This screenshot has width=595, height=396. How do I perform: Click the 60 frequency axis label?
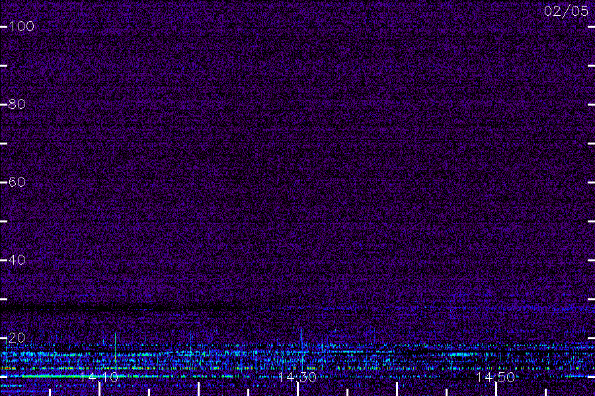17,182
